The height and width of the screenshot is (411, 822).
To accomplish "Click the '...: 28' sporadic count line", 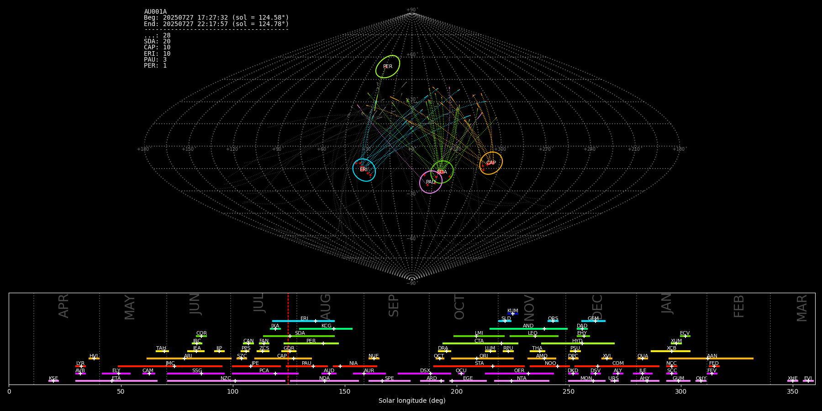I will pos(157,36).
